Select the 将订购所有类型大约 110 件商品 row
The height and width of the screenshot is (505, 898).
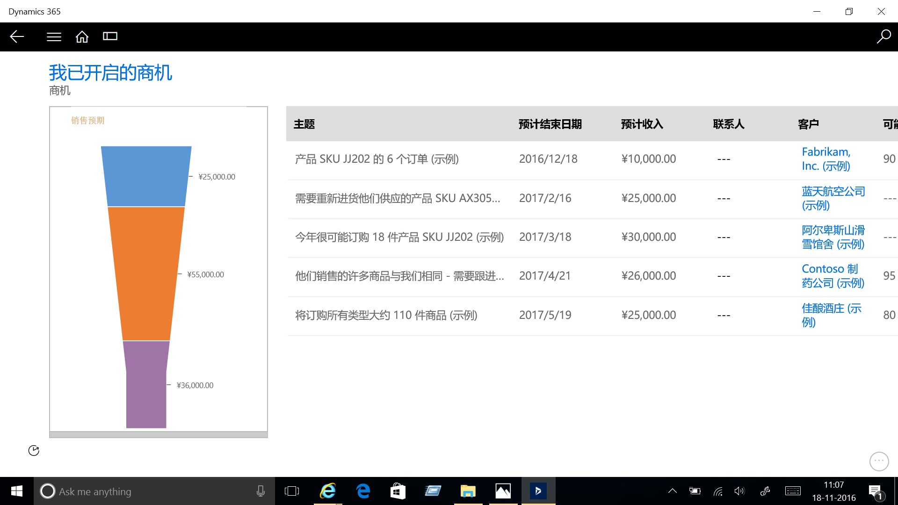point(386,315)
